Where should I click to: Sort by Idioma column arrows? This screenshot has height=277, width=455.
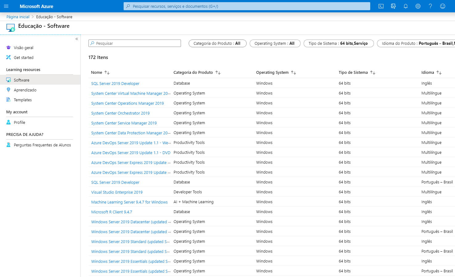click(x=439, y=73)
